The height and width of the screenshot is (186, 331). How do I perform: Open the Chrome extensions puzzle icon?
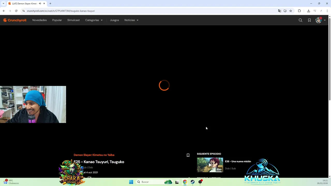click(299, 11)
